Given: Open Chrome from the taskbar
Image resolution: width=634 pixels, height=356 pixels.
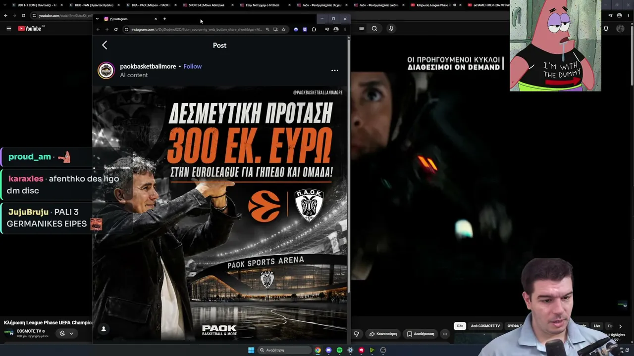Looking at the screenshot, I should pos(317,350).
